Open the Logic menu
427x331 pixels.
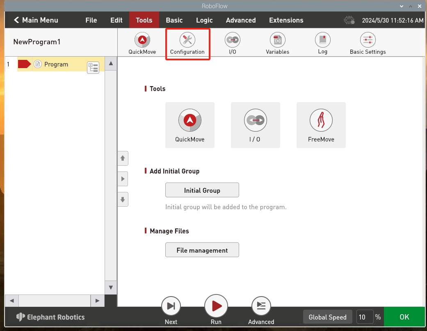204,20
